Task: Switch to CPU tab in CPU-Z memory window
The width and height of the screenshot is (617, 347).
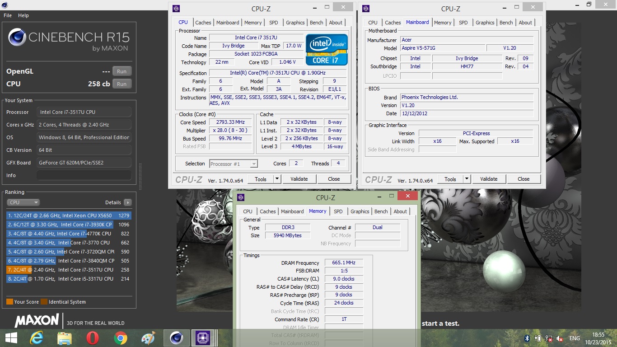Action: click(x=248, y=211)
